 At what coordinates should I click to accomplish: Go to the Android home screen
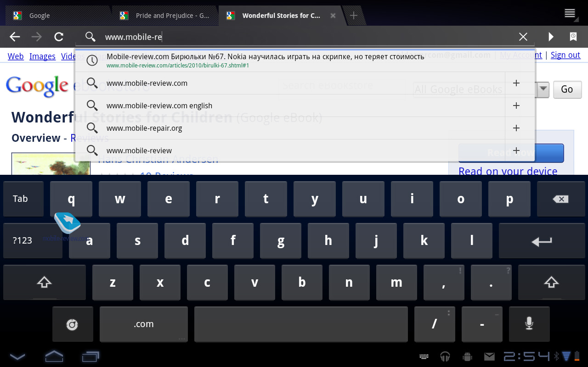pyautogui.click(x=54, y=356)
